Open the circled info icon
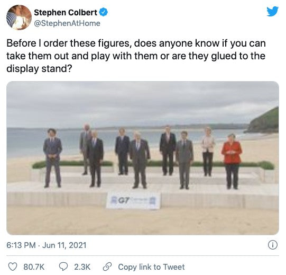This screenshot has width=286, height=275. (273, 245)
